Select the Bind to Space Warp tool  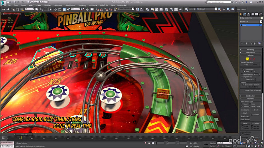click(x=22, y=10)
